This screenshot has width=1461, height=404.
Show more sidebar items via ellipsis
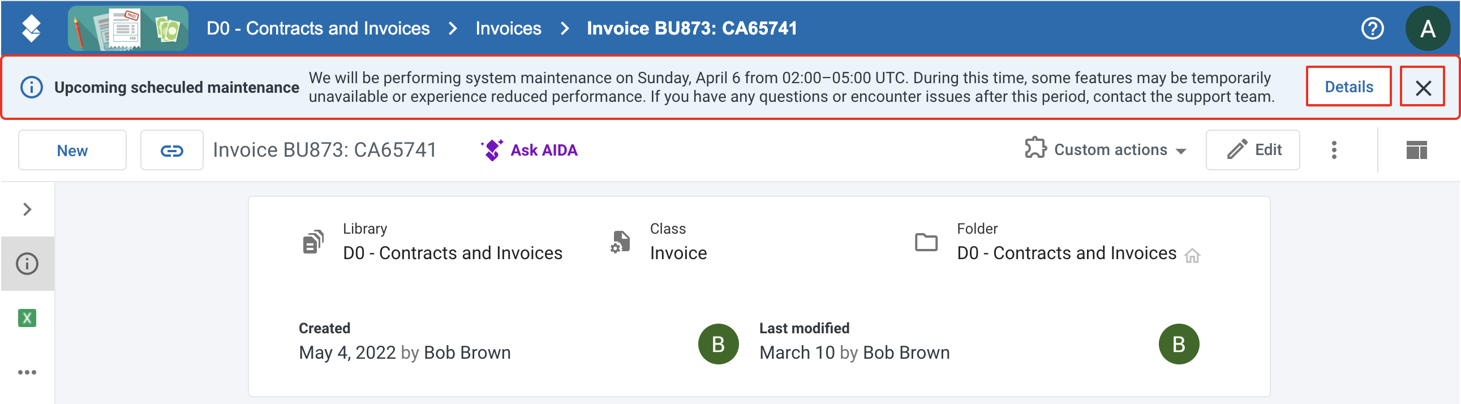click(x=27, y=372)
